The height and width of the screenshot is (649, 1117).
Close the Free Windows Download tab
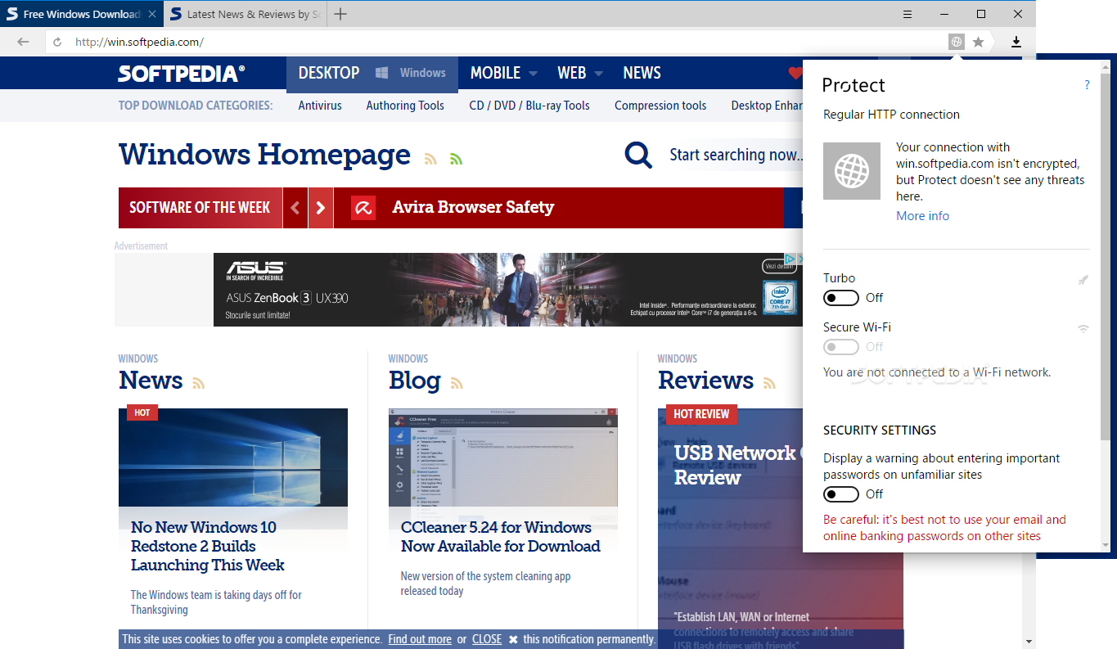(152, 14)
